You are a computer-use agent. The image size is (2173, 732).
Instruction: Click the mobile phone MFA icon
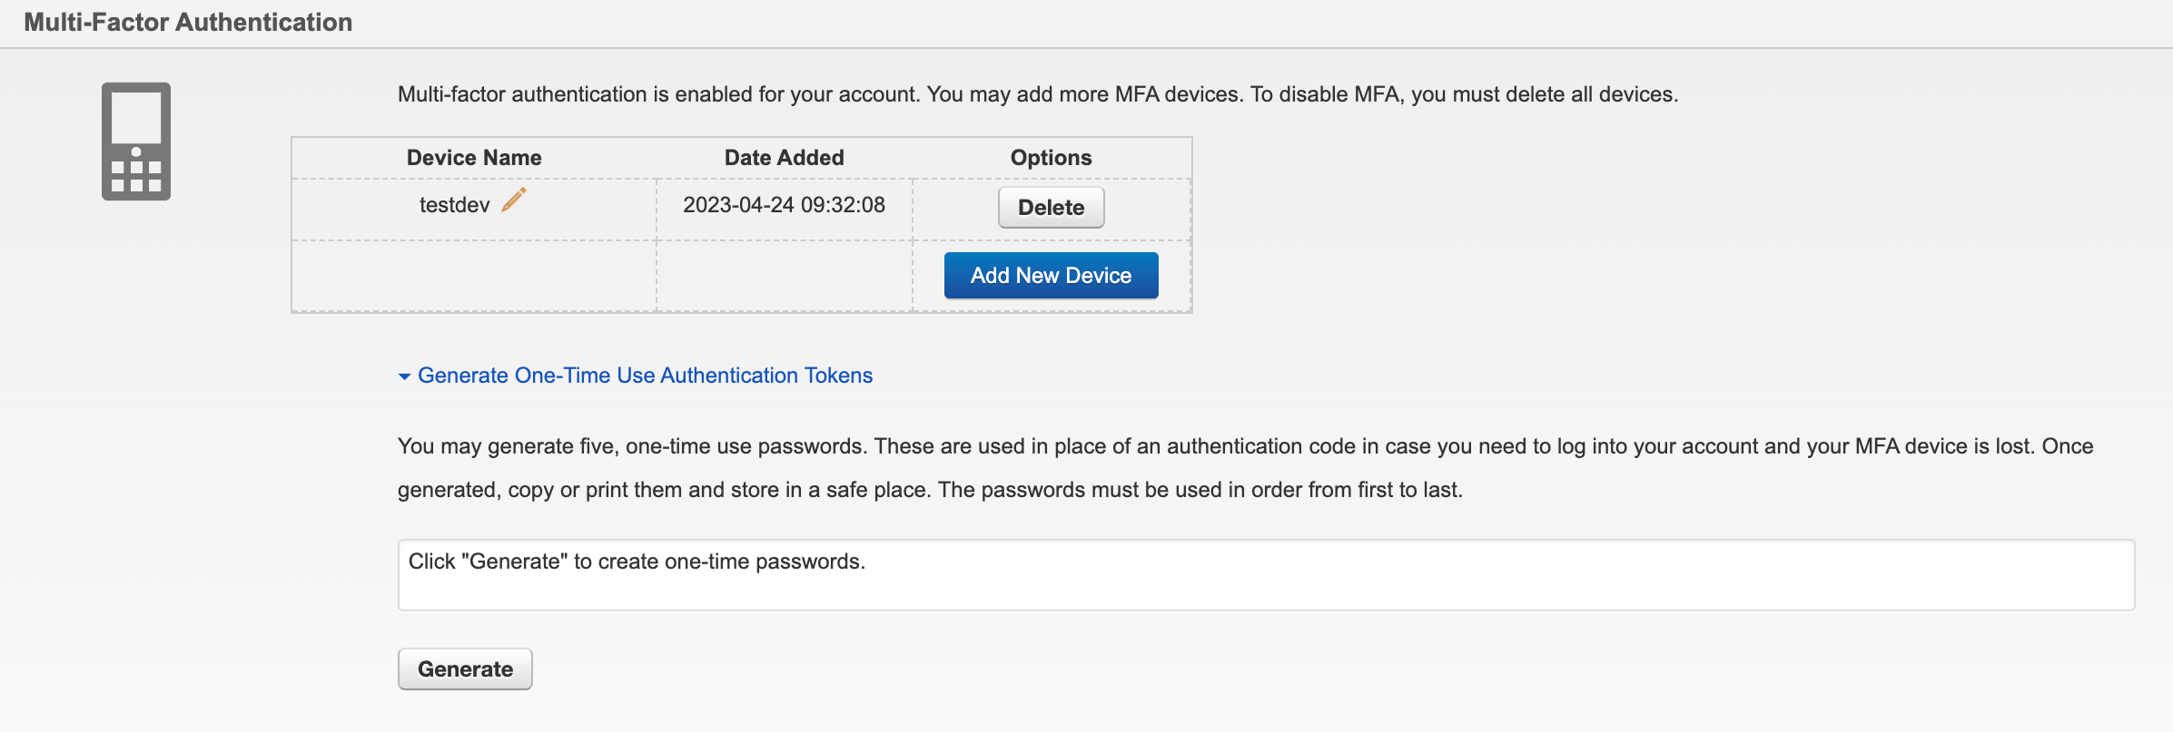click(x=136, y=142)
